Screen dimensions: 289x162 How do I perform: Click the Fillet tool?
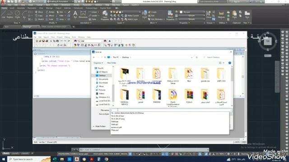click(60, 16)
